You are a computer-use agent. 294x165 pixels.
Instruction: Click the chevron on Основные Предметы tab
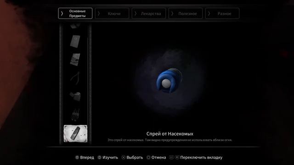(62, 13)
